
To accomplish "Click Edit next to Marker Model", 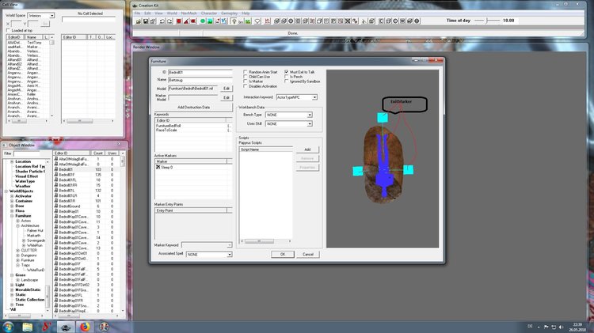I will pyautogui.click(x=227, y=97).
